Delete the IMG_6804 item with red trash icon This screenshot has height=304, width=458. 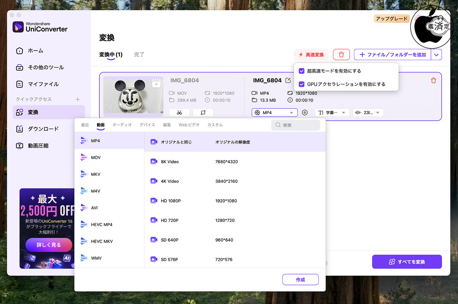click(433, 81)
